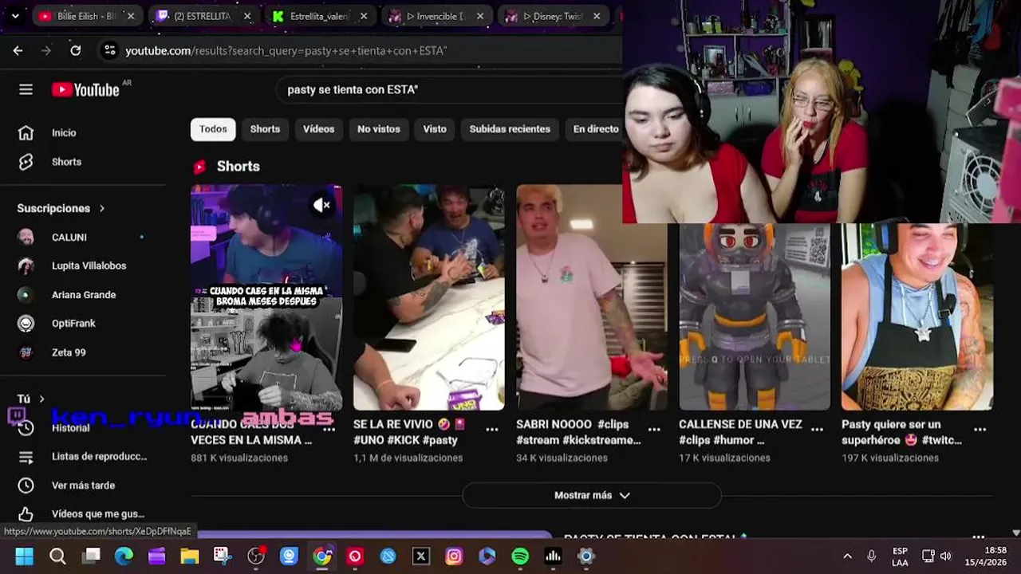Select the Subidas recientes filter chip
This screenshot has height=574, width=1021.
[x=510, y=129]
